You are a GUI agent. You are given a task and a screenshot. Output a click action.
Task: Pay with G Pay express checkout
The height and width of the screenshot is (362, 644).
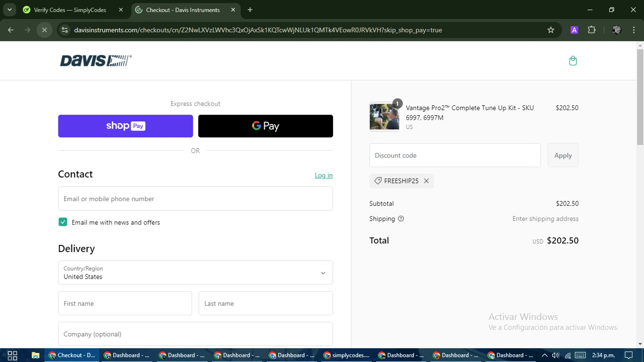point(265,126)
